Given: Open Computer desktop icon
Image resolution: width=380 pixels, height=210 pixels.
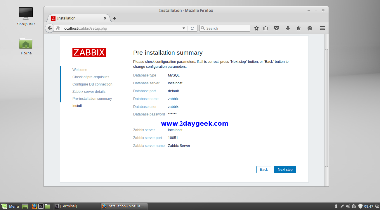Looking at the screenshot, I should coord(26,16).
